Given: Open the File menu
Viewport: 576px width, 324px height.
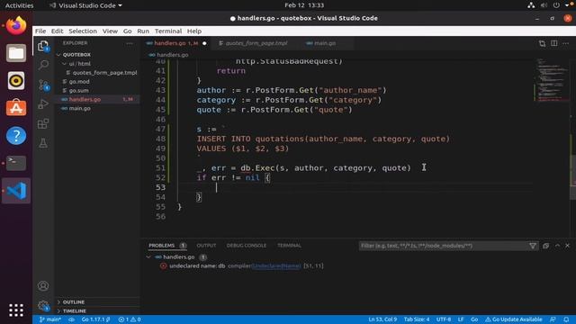Looking at the screenshot, I should tap(40, 31).
